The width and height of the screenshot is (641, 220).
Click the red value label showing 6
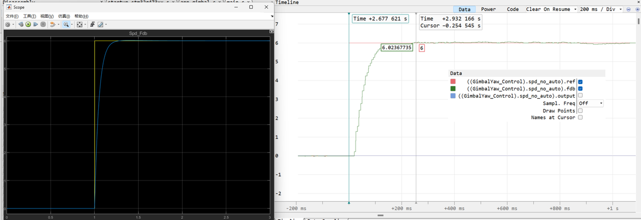[x=422, y=48]
